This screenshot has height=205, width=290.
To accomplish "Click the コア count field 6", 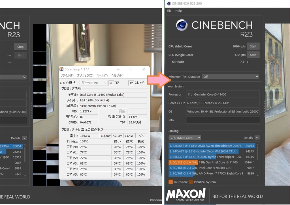I will tap(111, 83).
